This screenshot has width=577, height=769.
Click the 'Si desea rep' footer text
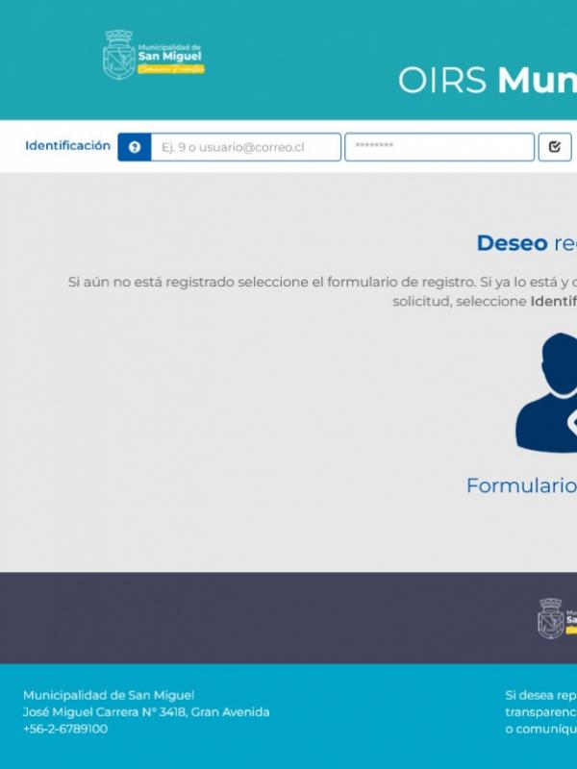(540, 695)
